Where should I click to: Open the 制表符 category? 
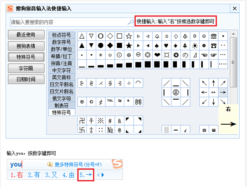[62, 106]
